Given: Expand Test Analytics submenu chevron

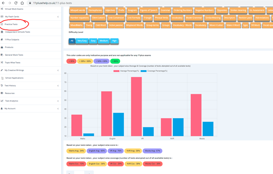Looking at the screenshot, I should pos(58,101).
